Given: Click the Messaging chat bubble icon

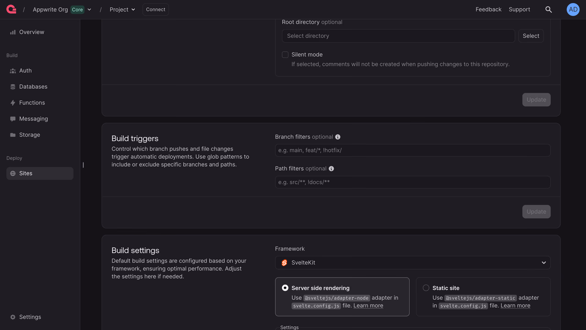Looking at the screenshot, I should pyautogui.click(x=13, y=119).
